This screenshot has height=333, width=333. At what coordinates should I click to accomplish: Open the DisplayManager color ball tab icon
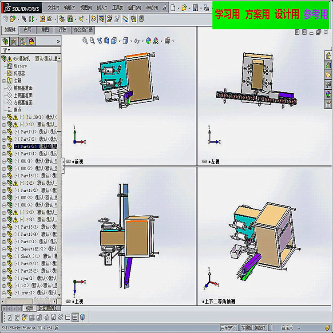[31, 41]
